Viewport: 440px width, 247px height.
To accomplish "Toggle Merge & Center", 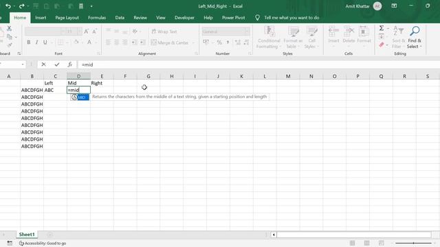I will [170, 43].
